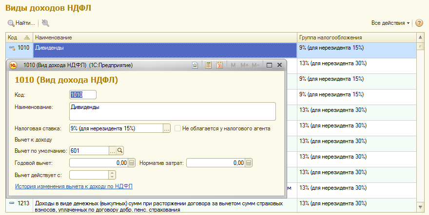Click the Годовой вычет amount field
The width and height of the screenshot is (429, 215).
click(x=98, y=163)
